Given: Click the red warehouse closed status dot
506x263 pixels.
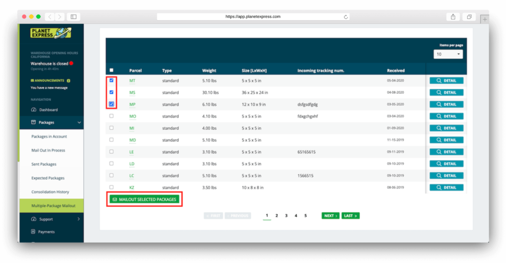Looking at the screenshot, I should pos(71,63).
